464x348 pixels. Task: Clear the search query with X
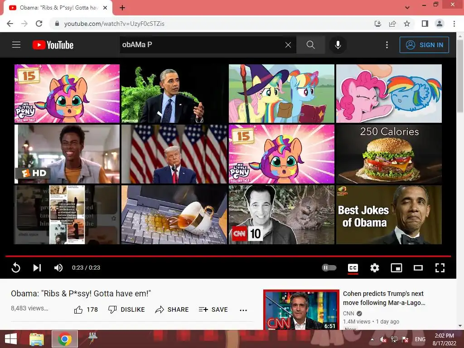point(288,45)
